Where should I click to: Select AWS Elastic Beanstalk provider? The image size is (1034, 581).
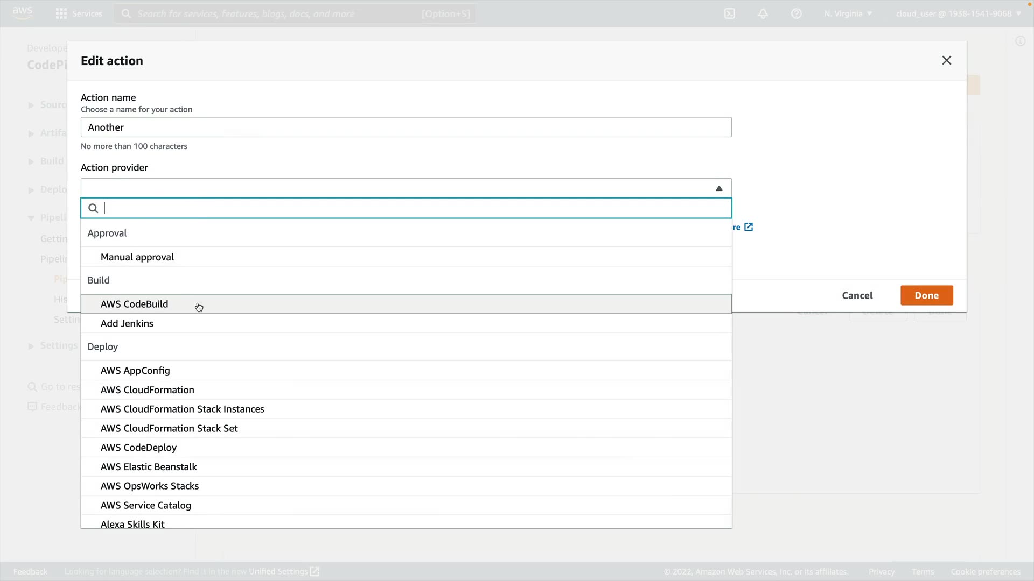pos(149,466)
